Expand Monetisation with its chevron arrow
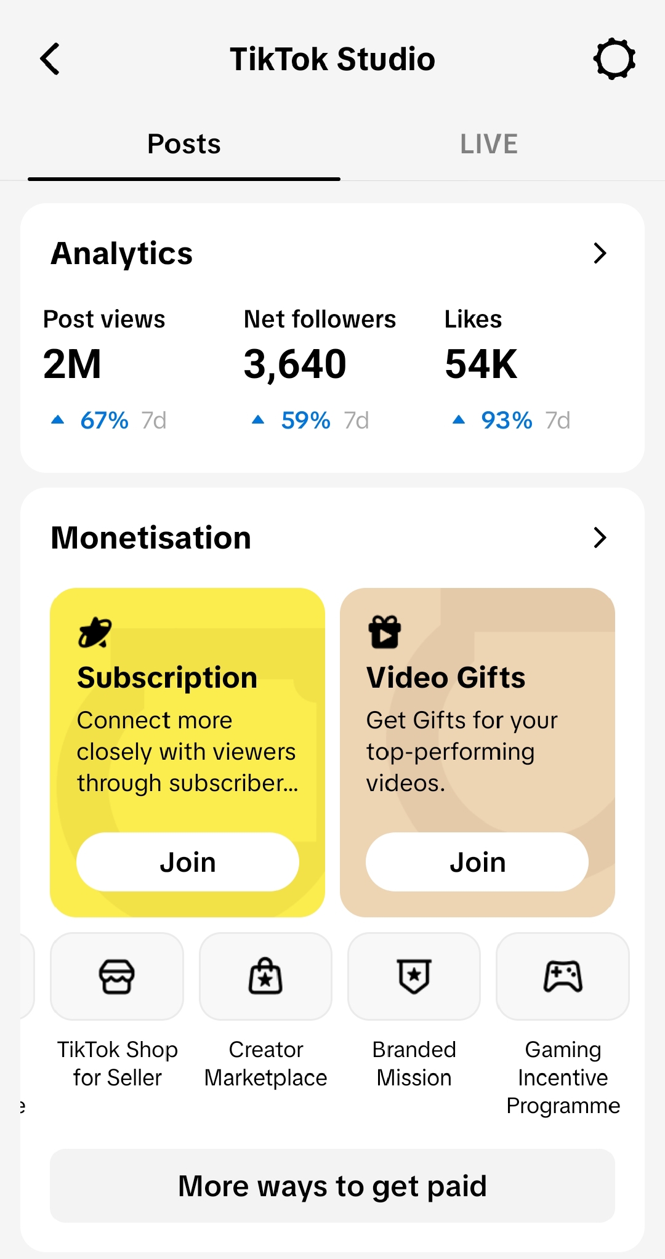This screenshot has width=665, height=1259. coord(600,537)
